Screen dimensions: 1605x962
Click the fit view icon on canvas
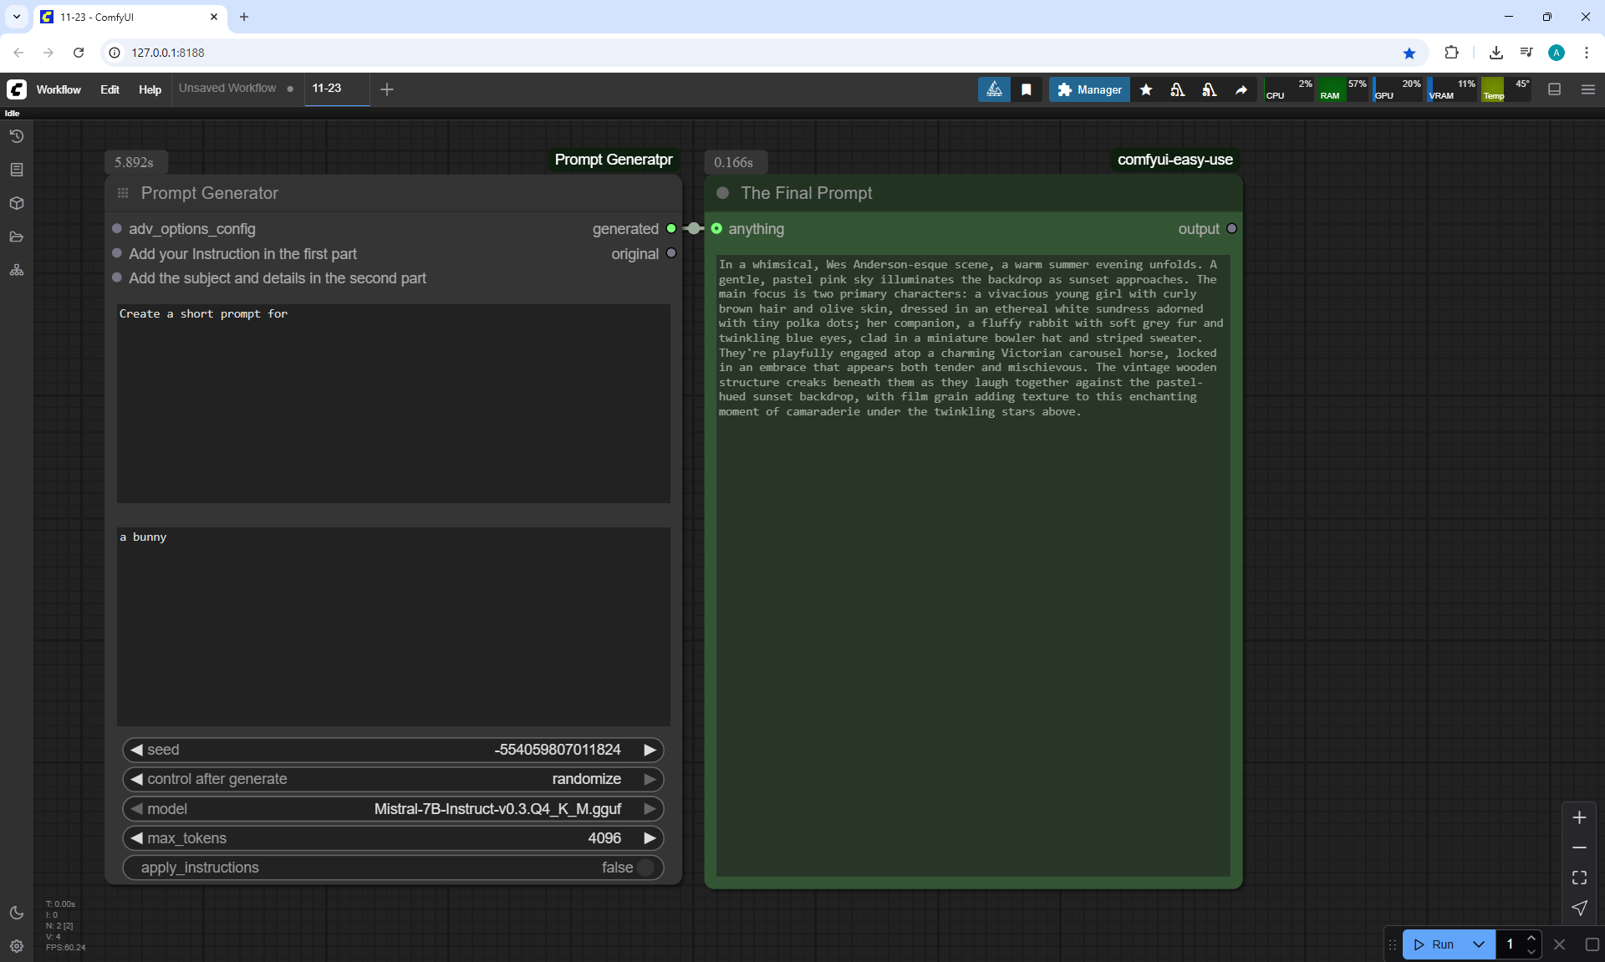coord(1579,878)
